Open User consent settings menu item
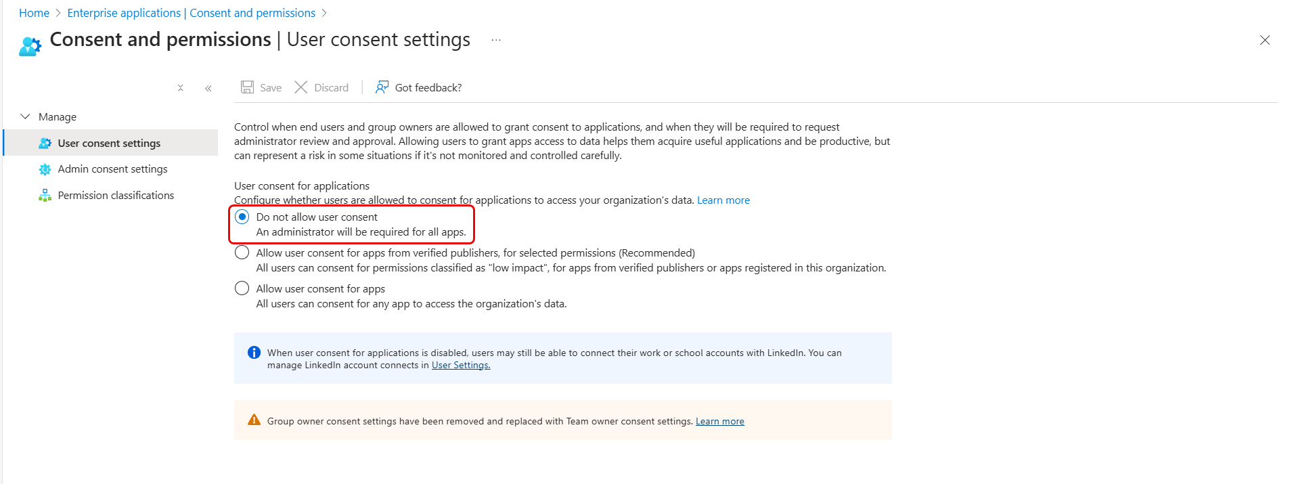The height and width of the screenshot is (484, 1294). click(x=111, y=143)
